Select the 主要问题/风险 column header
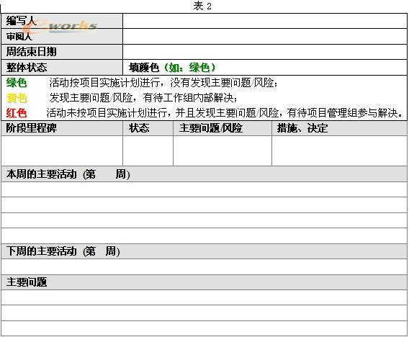 pyautogui.click(x=223, y=128)
